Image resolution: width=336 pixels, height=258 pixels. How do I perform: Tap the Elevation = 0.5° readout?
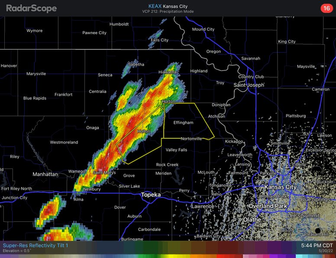pyautogui.click(x=17, y=251)
